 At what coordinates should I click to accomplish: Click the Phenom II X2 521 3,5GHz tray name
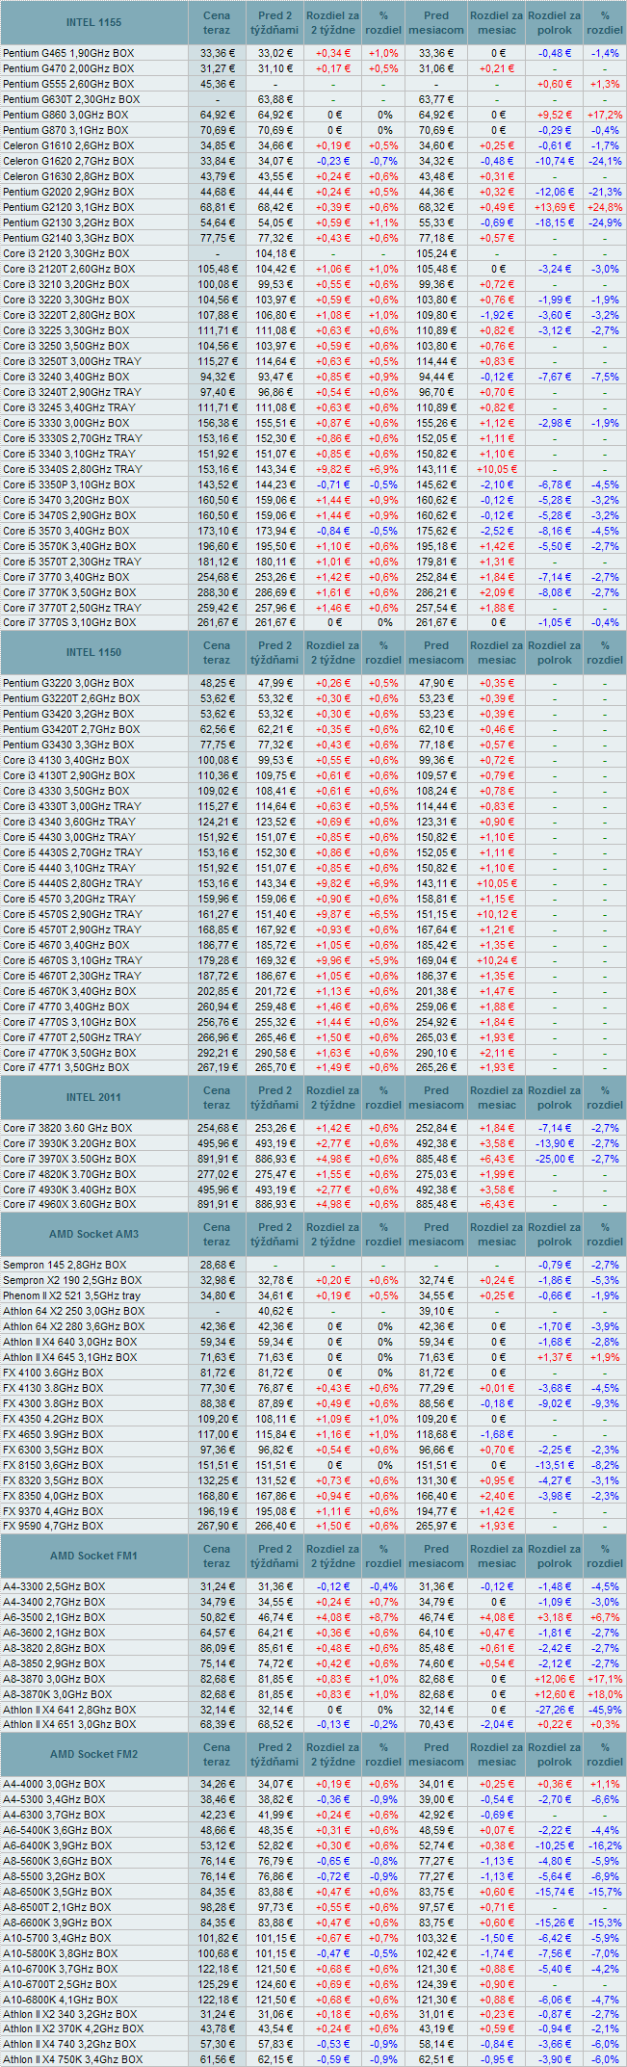point(72,1295)
